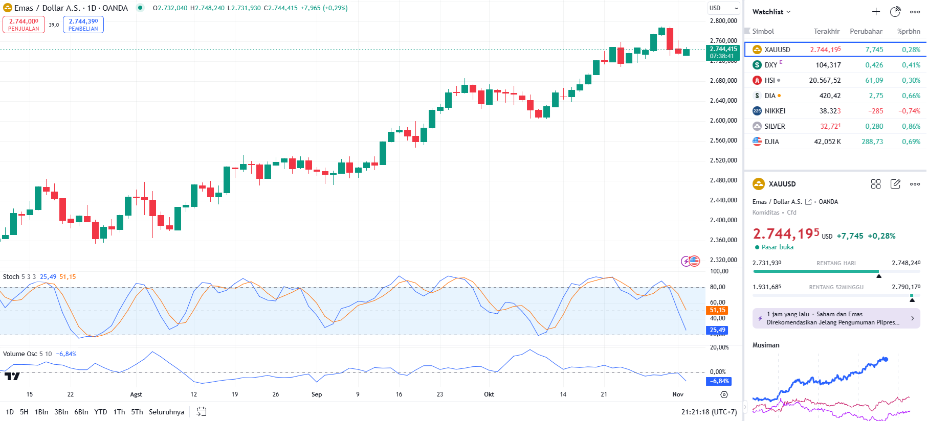Click the US flag economic event marker

[695, 261]
